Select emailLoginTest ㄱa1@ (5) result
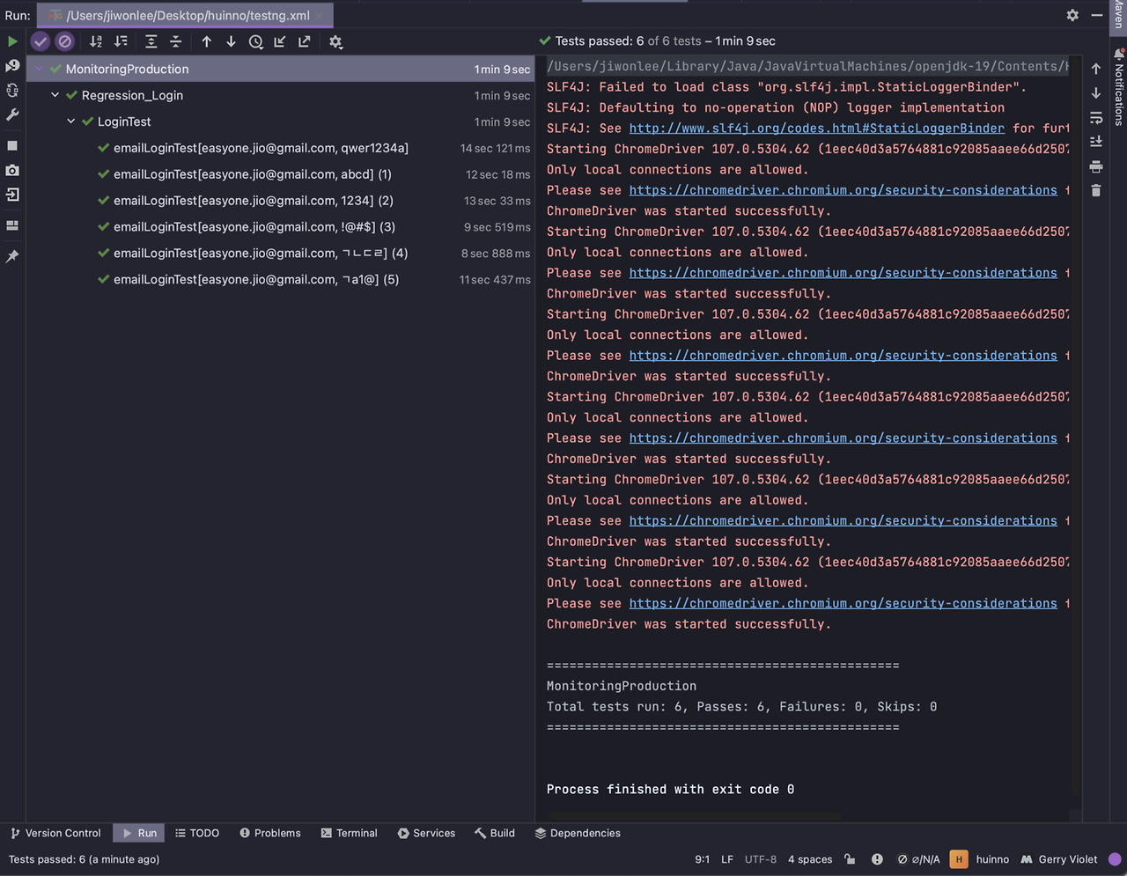 click(281, 280)
